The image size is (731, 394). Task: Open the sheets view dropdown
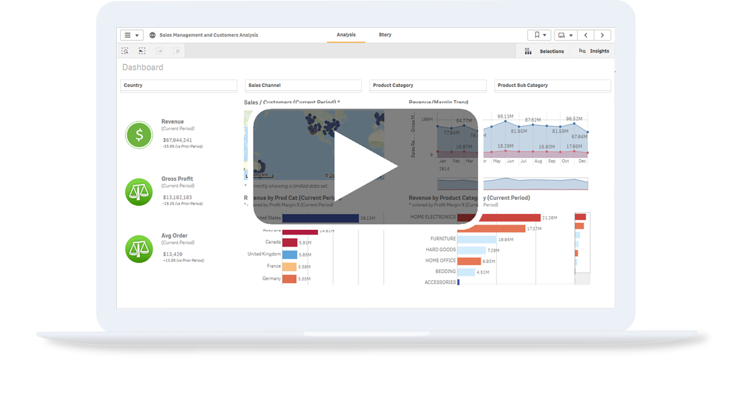coord(565,35)
